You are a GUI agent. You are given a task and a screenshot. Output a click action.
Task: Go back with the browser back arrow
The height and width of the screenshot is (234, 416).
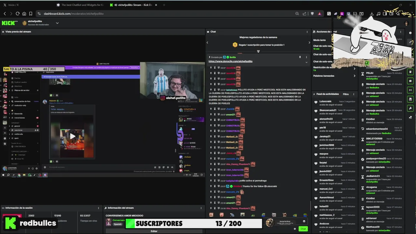(5, 14)
